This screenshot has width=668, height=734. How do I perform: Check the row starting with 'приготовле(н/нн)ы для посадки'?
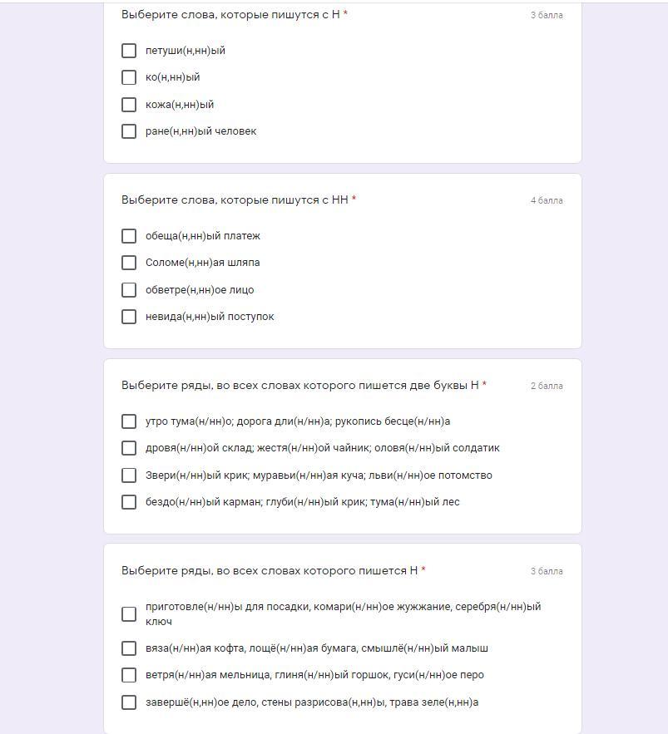(x=129, y=613)
